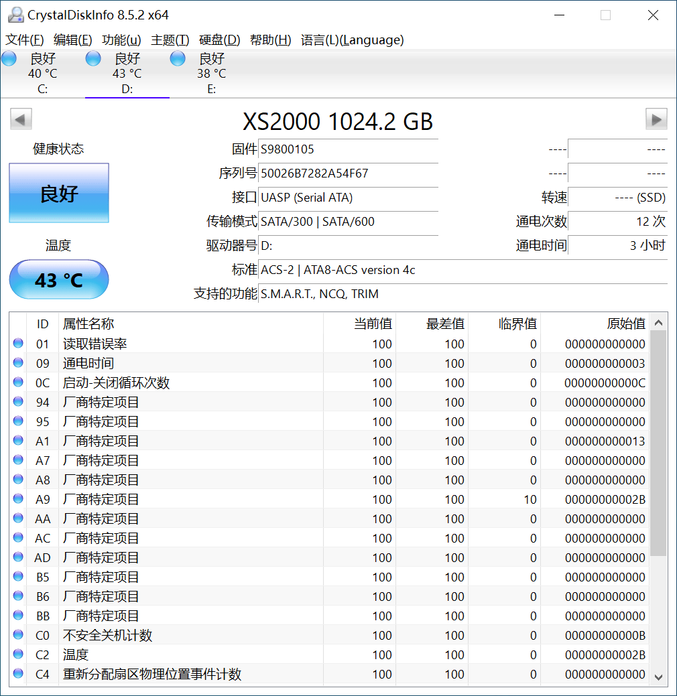Viewport: 677px width, 696px height.
Task: Click the 良好 health status button
Action: 59,193
